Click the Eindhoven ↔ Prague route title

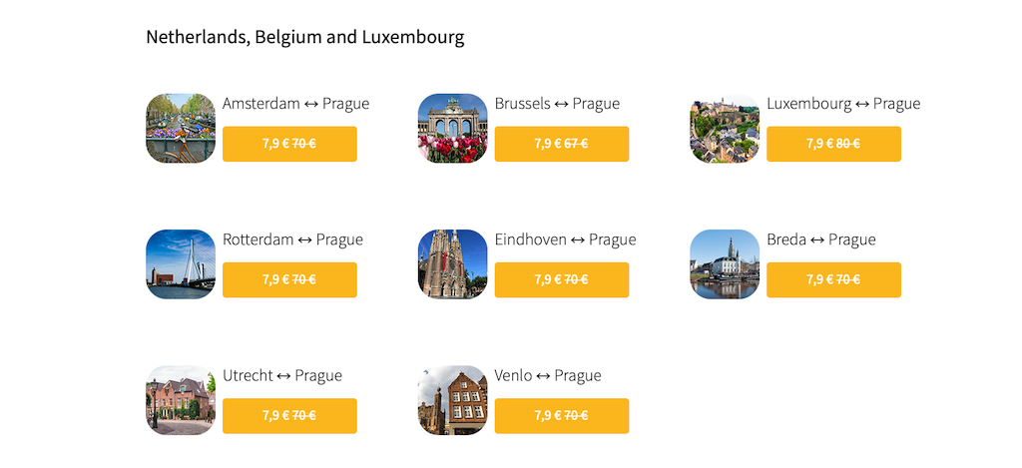[565, 239]
